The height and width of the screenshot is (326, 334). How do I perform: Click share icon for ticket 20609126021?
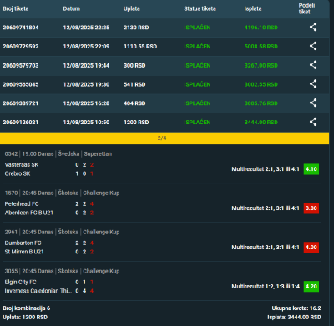coord(313,122)
